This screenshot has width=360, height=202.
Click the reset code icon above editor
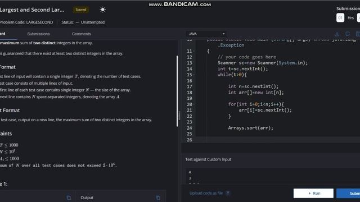(348, 34)
